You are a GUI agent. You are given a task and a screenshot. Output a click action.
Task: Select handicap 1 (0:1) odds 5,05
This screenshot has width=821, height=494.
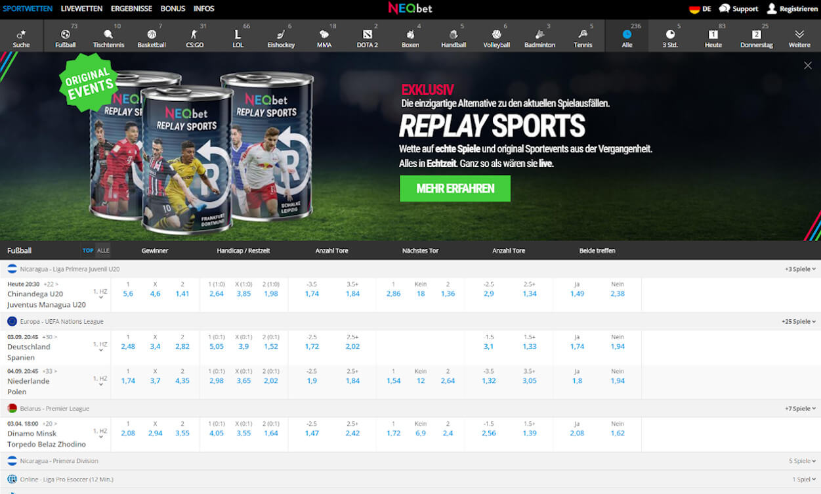(217, 346)
